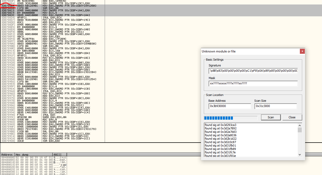This screenshot has width=322, height=175.
Task: Click the Hex dump column header
Action: coord(34,154)
